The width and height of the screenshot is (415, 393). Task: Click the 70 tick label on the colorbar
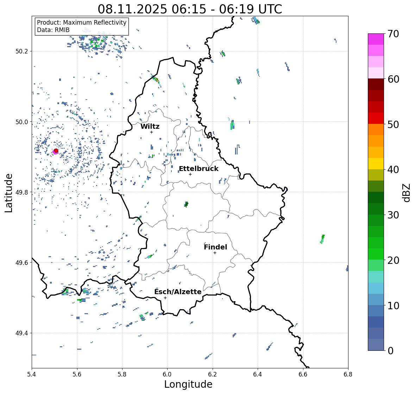[x=393, y=34]
